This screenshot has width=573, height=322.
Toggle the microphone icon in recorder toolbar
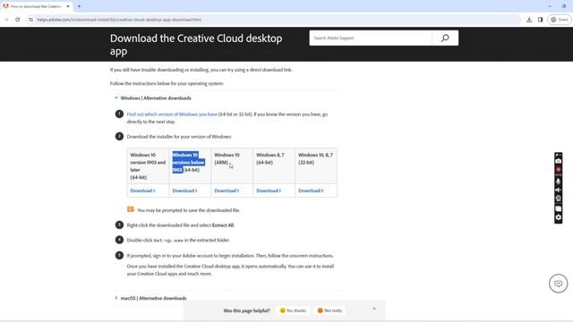click(x=558, y=181)
